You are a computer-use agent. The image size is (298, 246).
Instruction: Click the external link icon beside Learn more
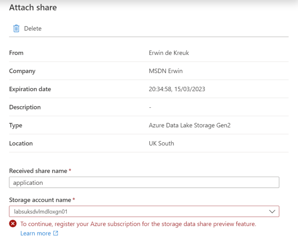(56, 233)
